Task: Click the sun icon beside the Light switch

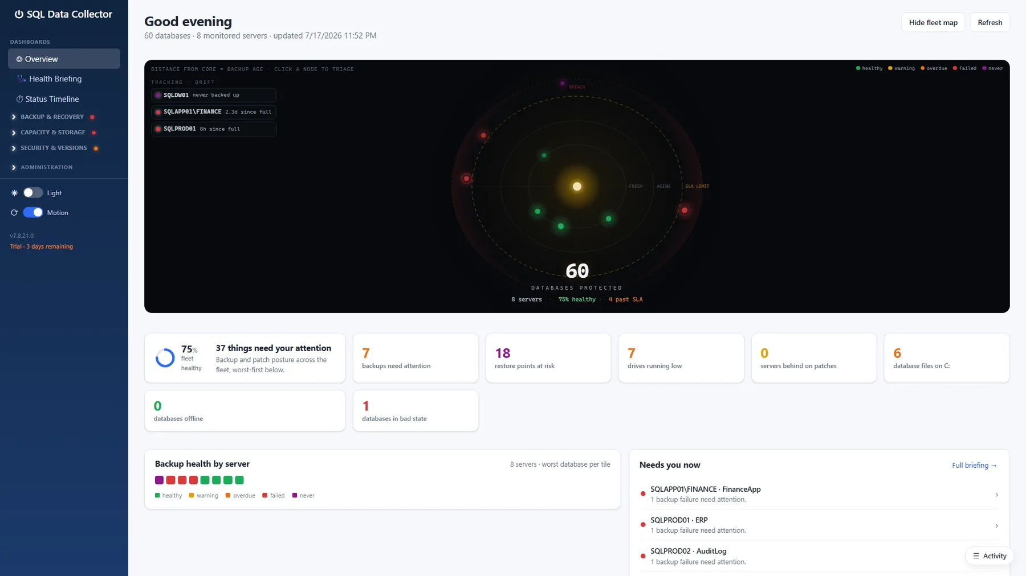Action: click(14, 193)
